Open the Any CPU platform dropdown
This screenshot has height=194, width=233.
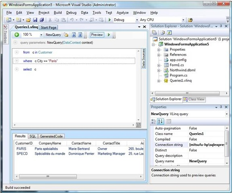(x=183, y=20)
